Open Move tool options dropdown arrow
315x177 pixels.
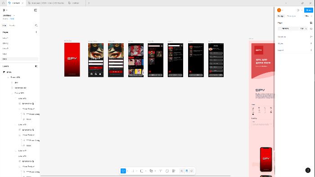pyautogui.click(x=127, y=171)
